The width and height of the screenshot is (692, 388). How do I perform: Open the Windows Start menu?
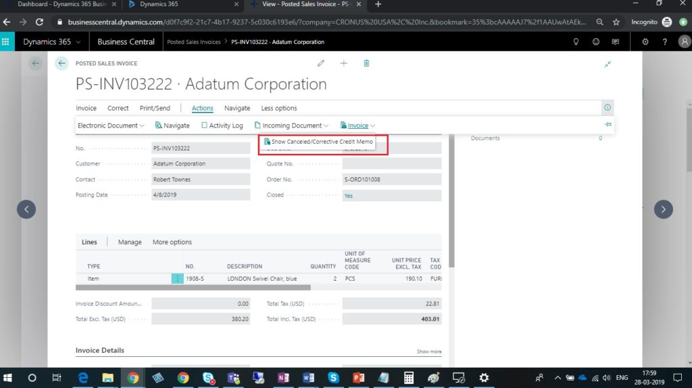[x=7, y=378]
